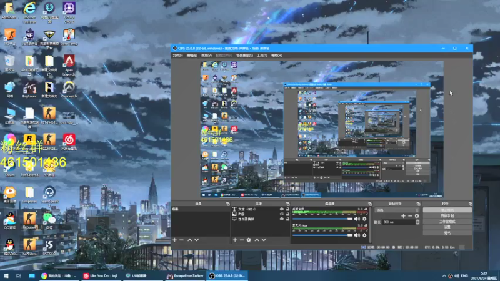Select the scene entry in Scenes list
Image resolution: width=500 pixels, height=281 pixels.
pos(200,209)
